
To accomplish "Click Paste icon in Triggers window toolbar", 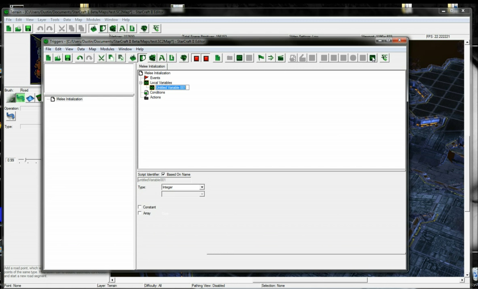I will point(121,58).
